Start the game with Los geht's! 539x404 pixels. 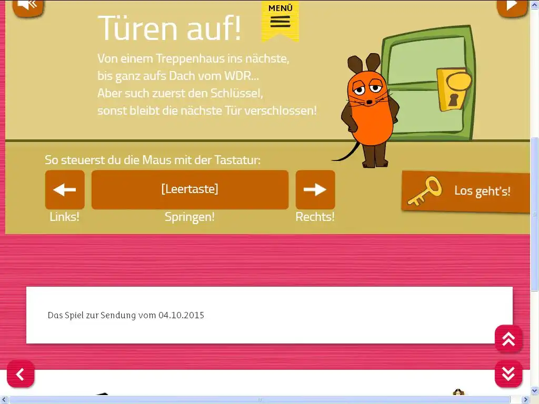tap(466, 191)
